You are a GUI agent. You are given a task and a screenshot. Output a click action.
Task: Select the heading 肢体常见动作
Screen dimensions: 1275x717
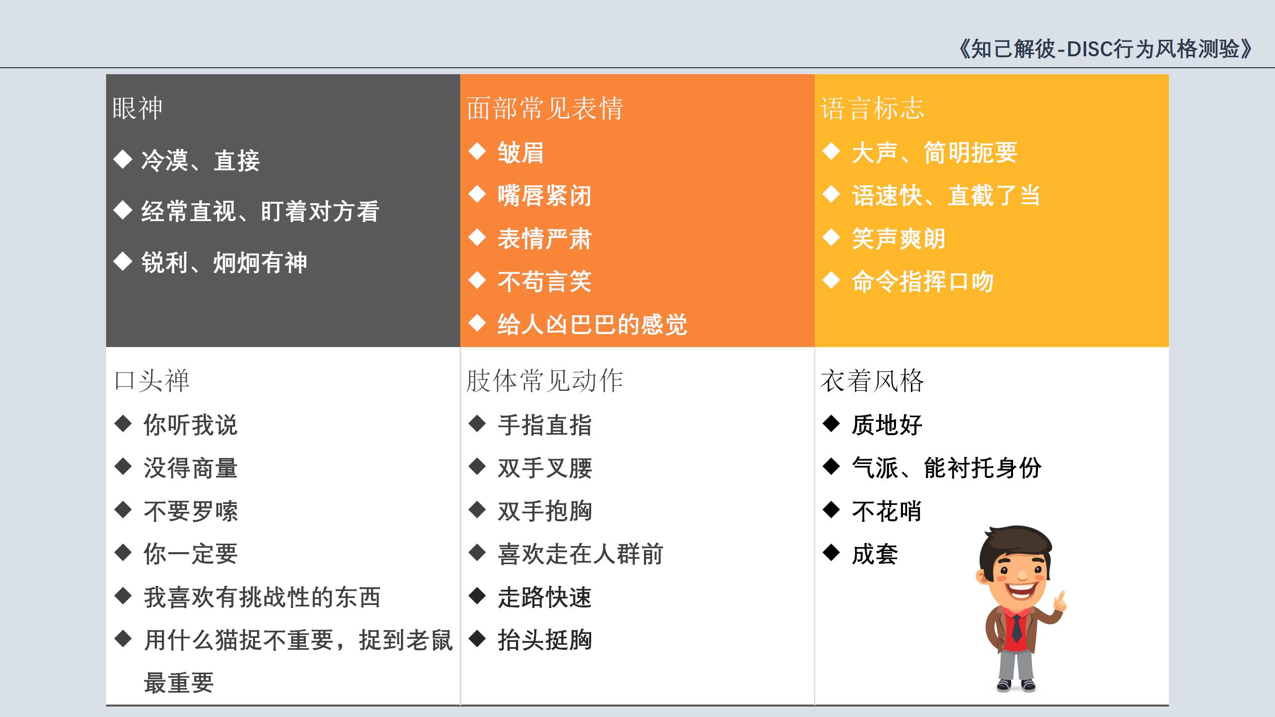pyautogui.click(x=545, y=381)
